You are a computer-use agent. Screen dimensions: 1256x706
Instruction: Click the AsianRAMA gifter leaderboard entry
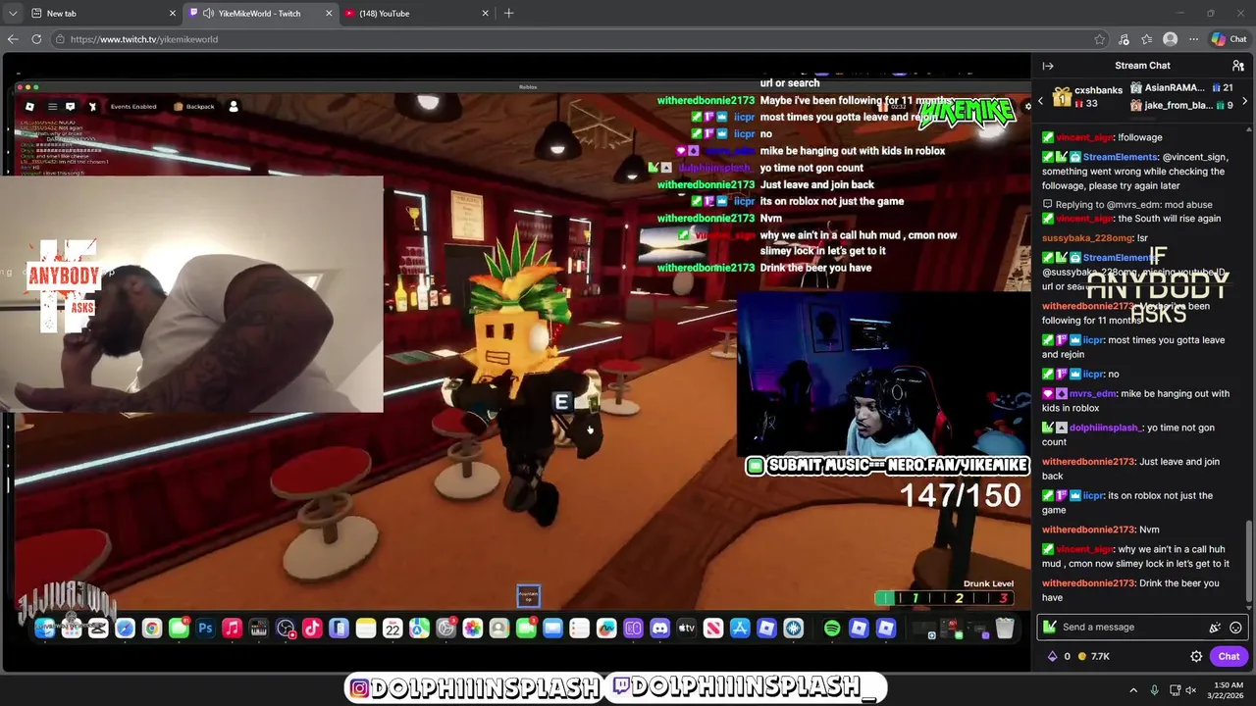[1181, 88]
